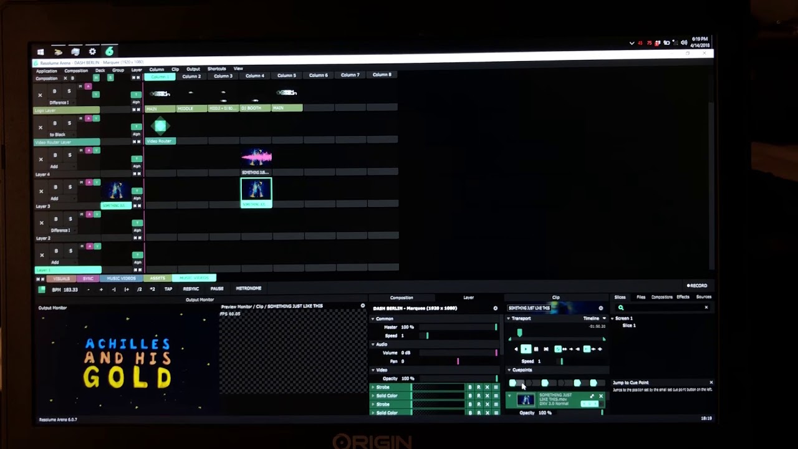Click the RESYNC button
Image resolution: width=798 pixels, height=449 pixels.
tap(191, 289)
